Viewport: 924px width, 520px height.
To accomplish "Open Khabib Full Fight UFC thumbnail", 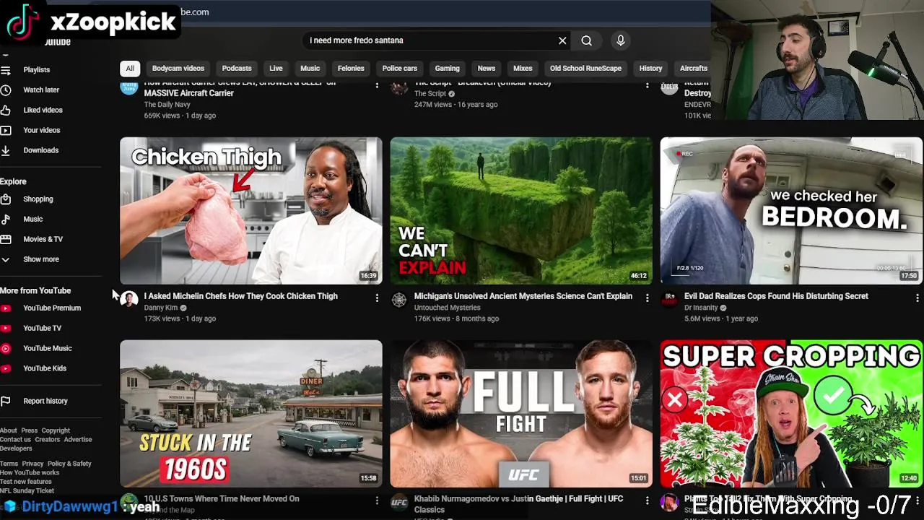I will point(521,414).
